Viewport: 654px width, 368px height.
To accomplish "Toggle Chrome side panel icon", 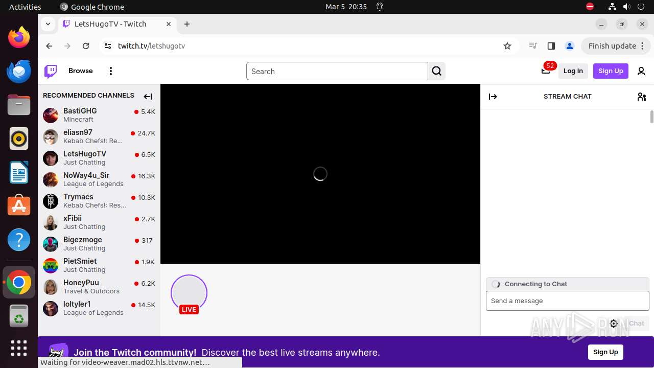I will (x=551, y=46).
